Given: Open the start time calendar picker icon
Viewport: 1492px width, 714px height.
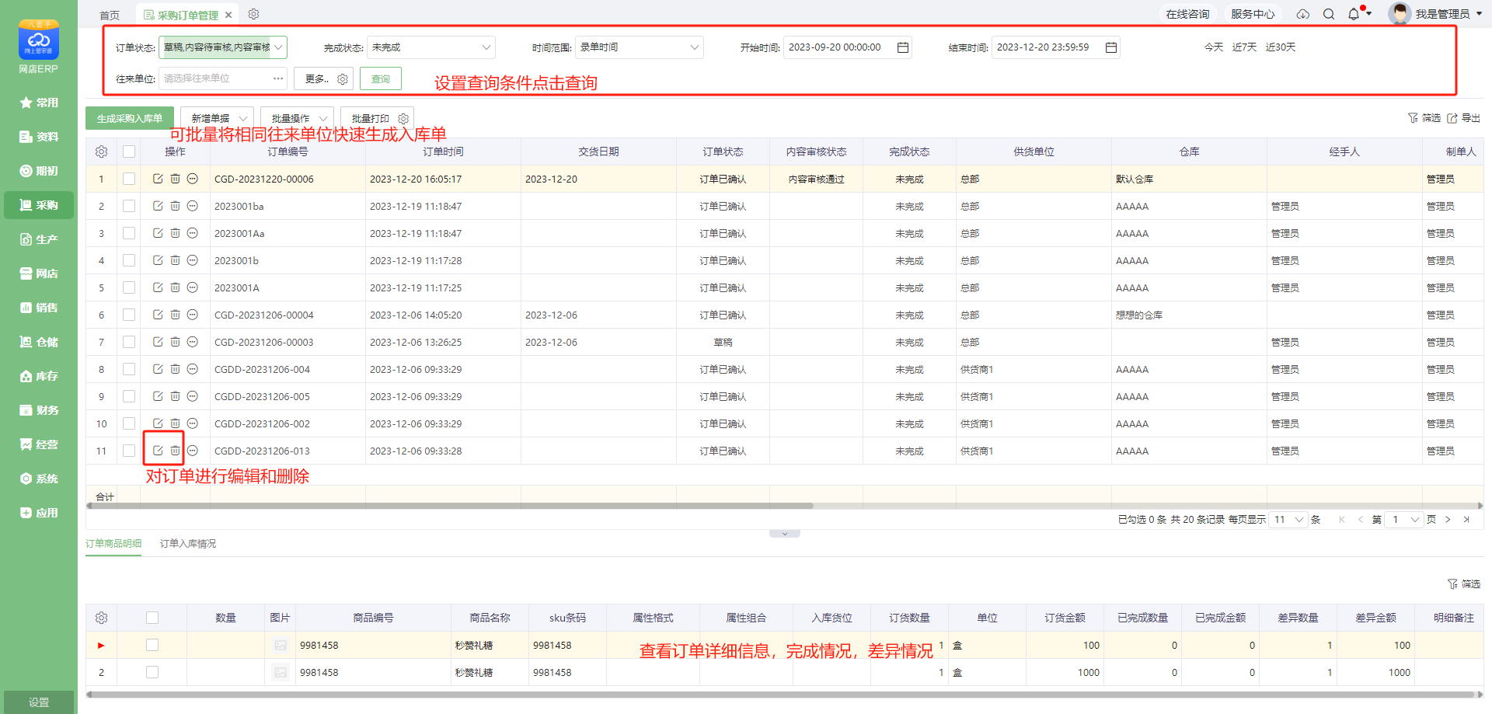Looking at the screenshot, I should [x=903, y=47].
